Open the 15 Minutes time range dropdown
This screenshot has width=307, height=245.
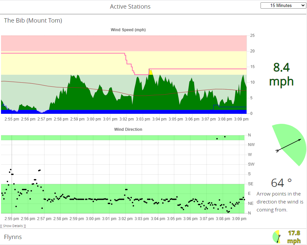[x=283, y=5]
